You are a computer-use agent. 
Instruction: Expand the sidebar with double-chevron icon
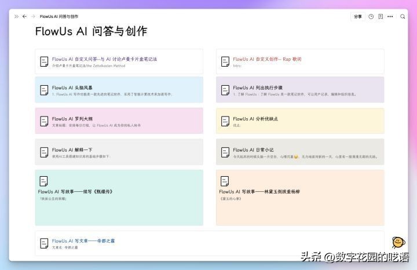pyautogui.click(x=16, y=16)
